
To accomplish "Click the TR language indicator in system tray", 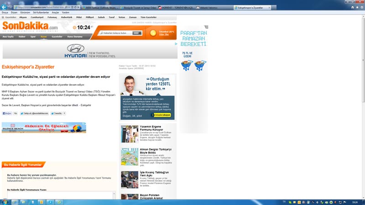I will tap(284, 202).
